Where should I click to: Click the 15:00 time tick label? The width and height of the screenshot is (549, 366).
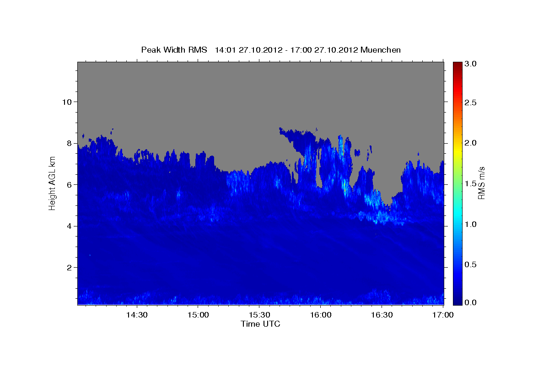pyautogui.click(x=198, y=315)
